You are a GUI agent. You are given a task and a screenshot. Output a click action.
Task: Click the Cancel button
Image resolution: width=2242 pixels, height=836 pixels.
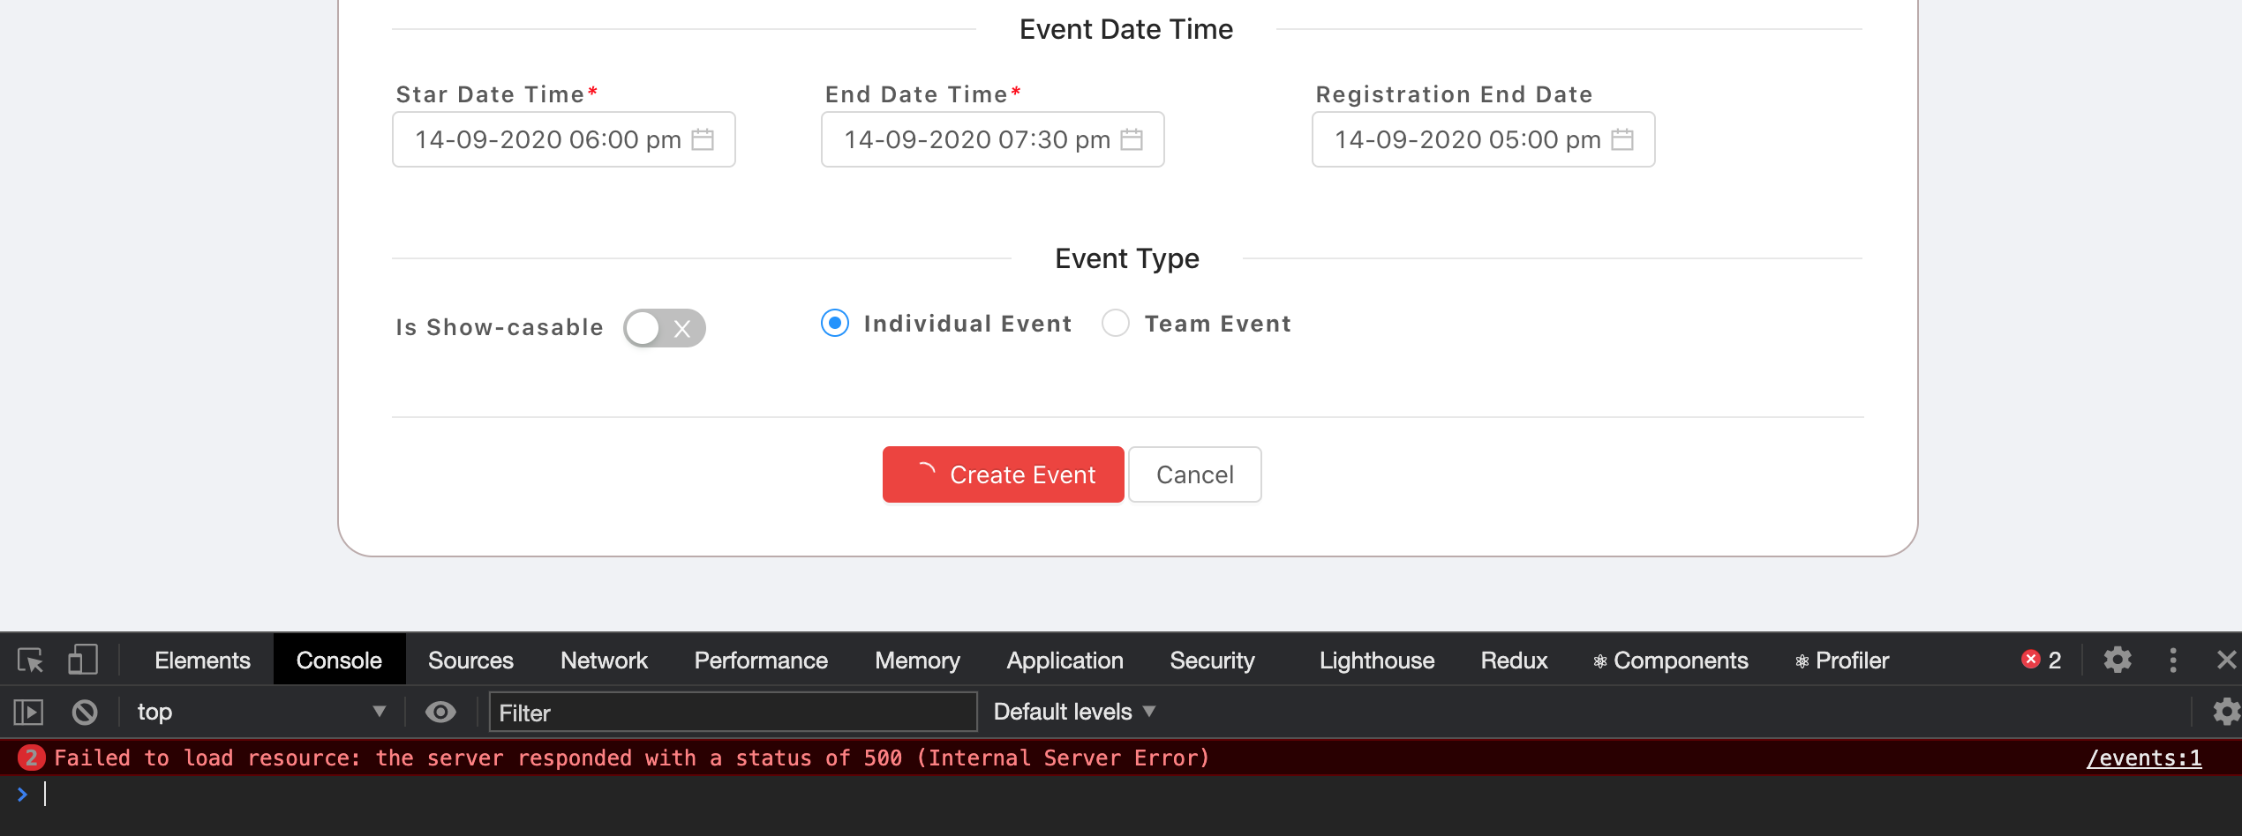[1195, 474]
